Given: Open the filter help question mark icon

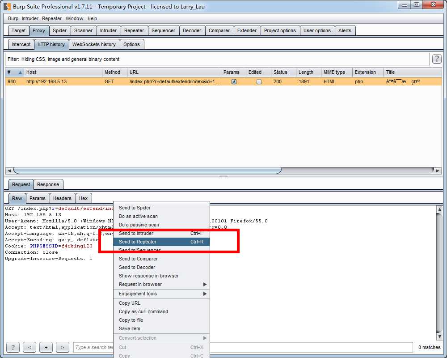Looking at the screenshot, I should 436,59.
